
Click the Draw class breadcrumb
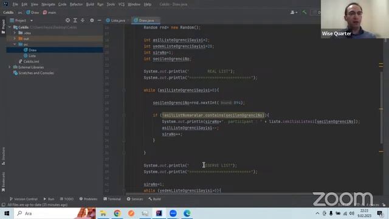[33, 12]
